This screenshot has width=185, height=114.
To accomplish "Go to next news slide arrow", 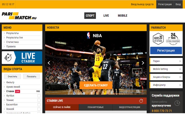I will (x=143, y=63).
